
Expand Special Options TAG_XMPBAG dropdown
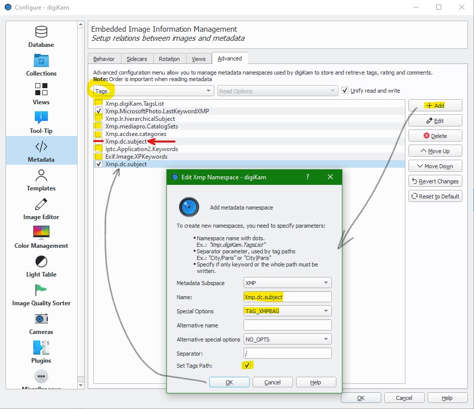[x=287, y=311]
